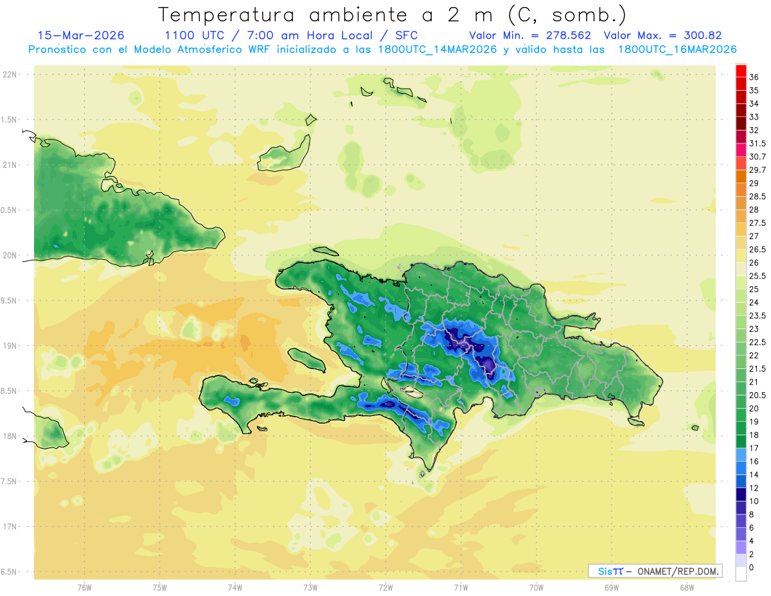The width and height of the screenshot is (771, 596).
Task: Click the legend value '2'
Action: tap(752, 554)
